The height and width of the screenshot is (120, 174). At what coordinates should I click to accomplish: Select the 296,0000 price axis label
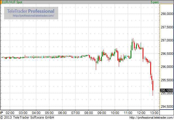[x=167, y=67]
